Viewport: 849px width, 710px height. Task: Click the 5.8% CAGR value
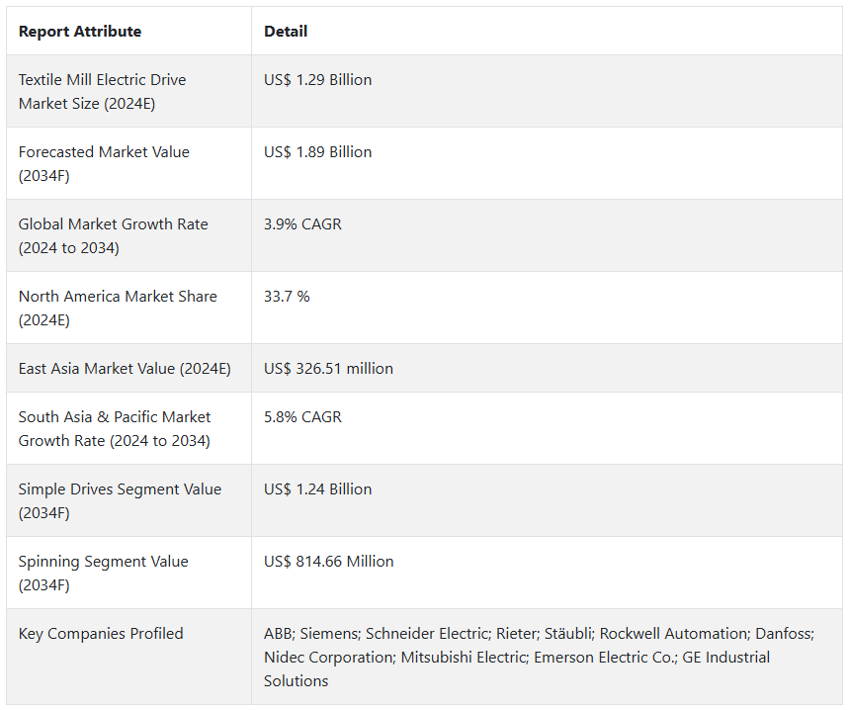(x=302, y=417)
